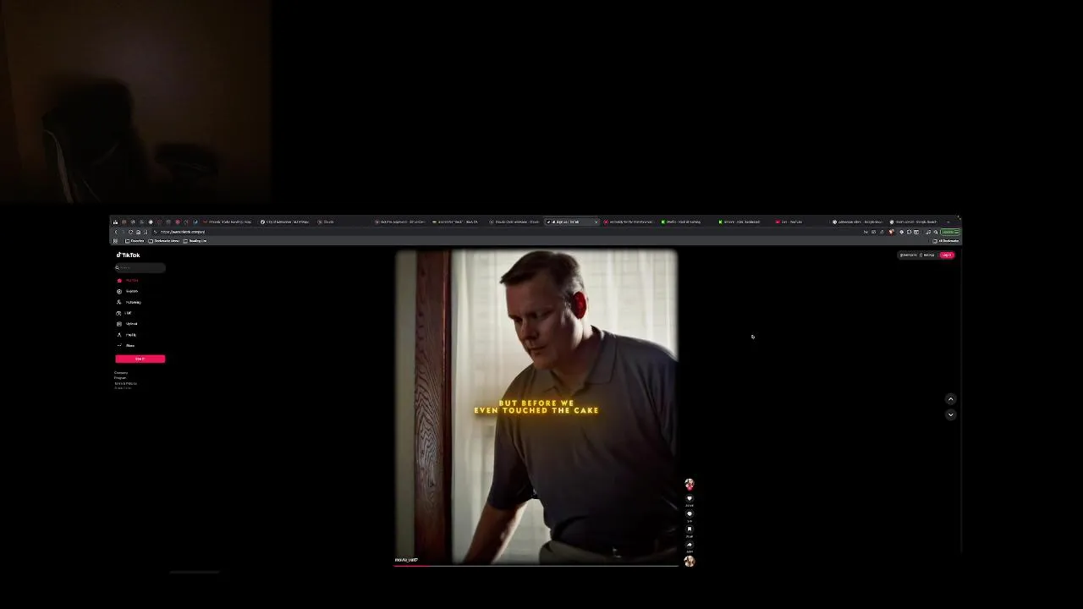The width and height of the screenshot is (1083, 609).
Task: Open the Favorites bookmarks folder
Action: pyautogui.click(x=135, y=241)
